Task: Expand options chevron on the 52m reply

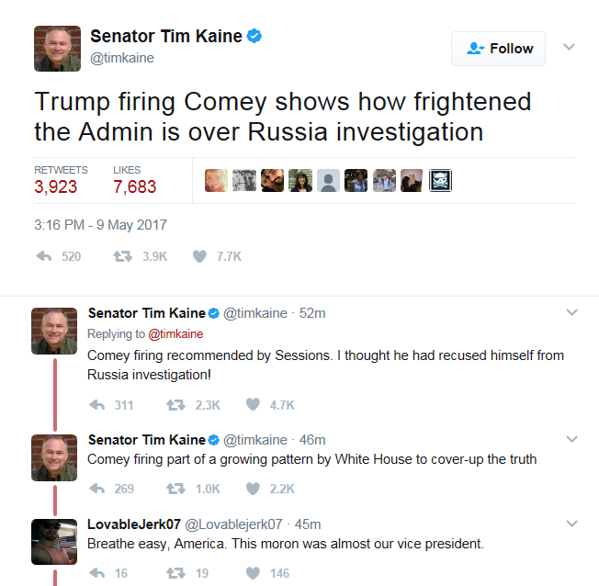Action: (571, 312)
